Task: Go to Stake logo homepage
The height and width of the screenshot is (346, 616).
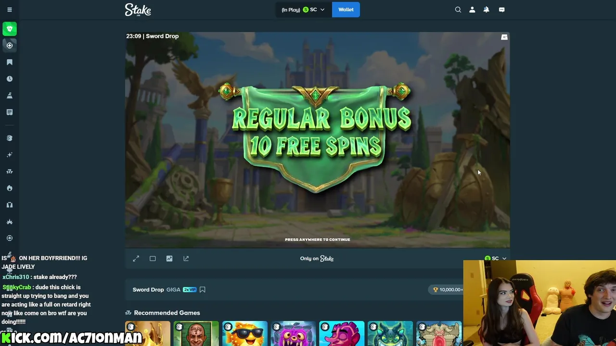Action: click(138, 10)
